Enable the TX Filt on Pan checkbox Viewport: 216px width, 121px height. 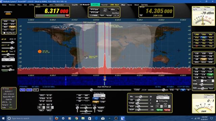(x=157, y=101)
